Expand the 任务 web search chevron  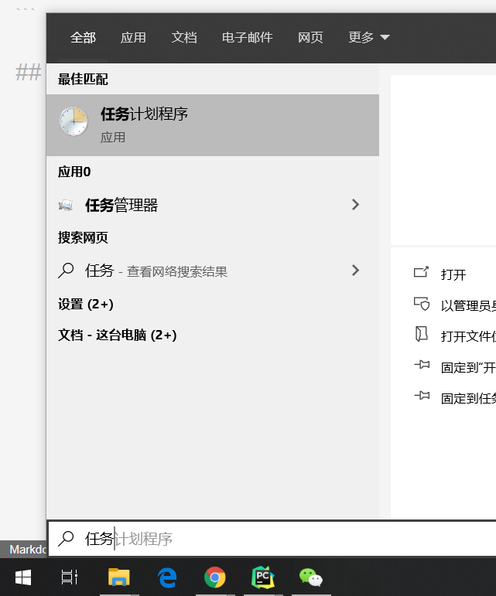pyautogui.click(x=355, y=271)
